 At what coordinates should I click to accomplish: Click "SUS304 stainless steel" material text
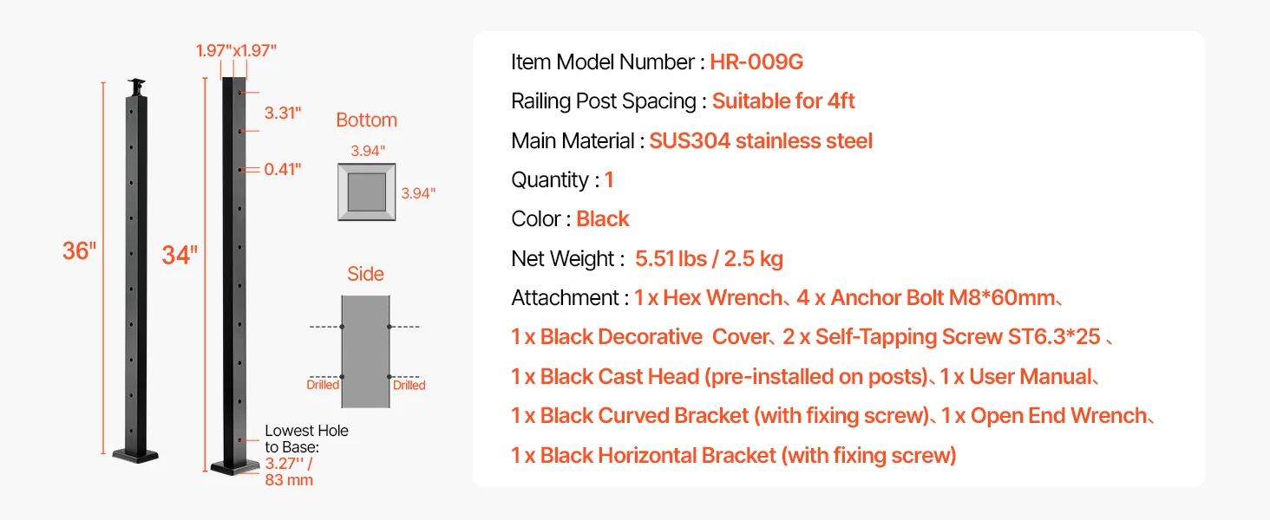[x=761, y=141]
